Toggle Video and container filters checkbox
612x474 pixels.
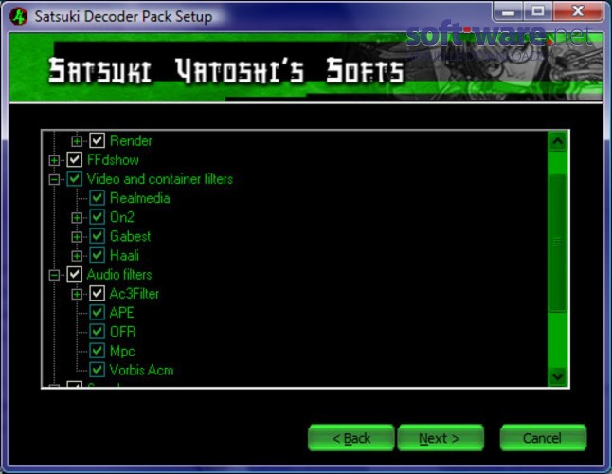(74, 179)
